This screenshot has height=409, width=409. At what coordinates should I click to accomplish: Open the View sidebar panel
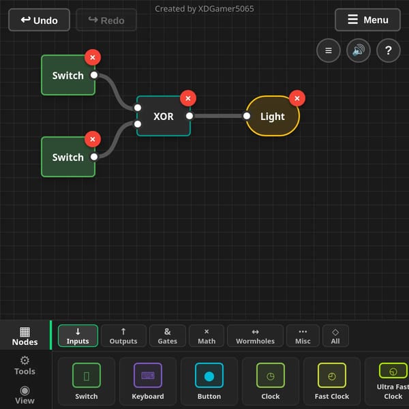click(x=25, y=395)
